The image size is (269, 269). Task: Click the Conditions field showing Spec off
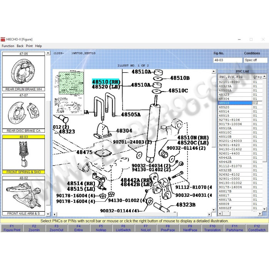[x=256, y=60]
